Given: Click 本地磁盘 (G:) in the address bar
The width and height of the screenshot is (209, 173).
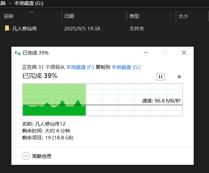Looking at the screenshot, I should pyautogui.click(x=29, y=4).
